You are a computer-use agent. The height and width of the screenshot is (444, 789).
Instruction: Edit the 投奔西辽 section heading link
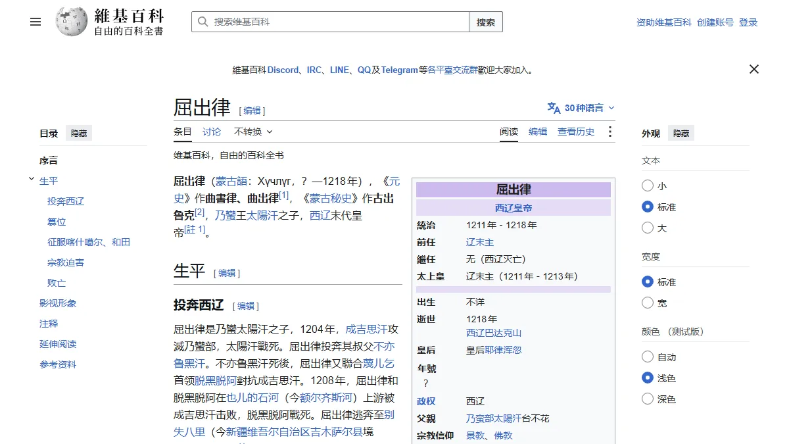246,306
